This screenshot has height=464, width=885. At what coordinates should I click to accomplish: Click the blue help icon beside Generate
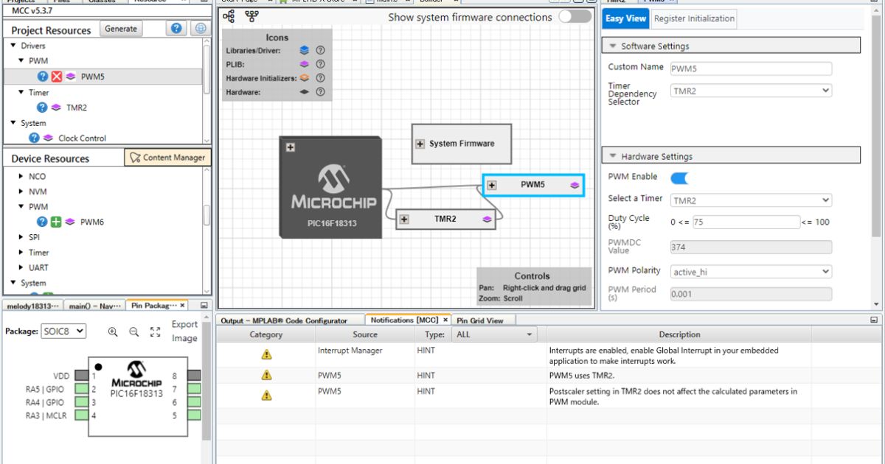pos(176,29)
